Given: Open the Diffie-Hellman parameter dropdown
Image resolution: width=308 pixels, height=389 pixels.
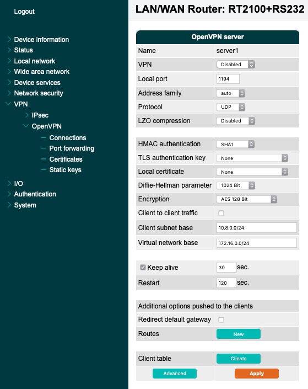Looking at the screenshot, I should 236,185.
